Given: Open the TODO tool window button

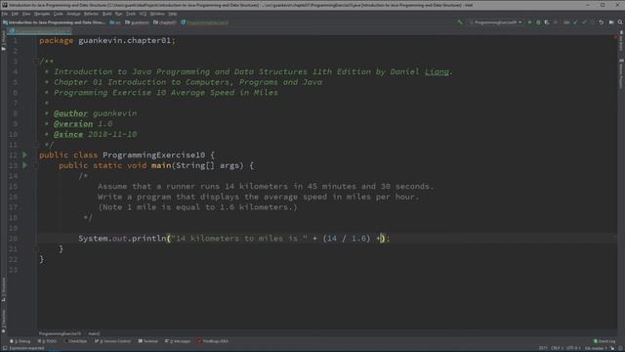Looking at the screenshot, I should tap(48, 341).
